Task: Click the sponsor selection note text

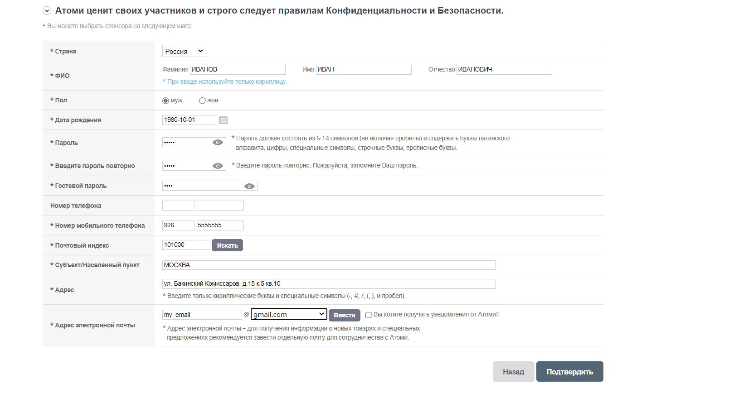Action: [120, 26]
